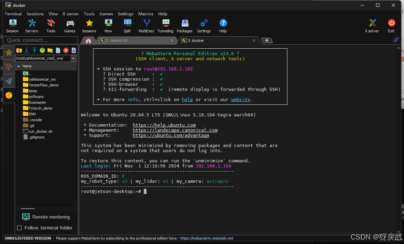404x244 pixels.
Task: Open the ubuntu.com/advantage link
Action: click(171, 135)
